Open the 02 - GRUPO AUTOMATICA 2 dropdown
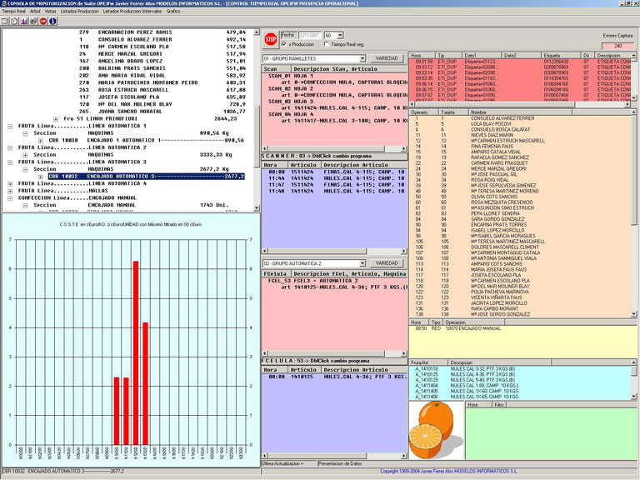 [x=362, y=263]
